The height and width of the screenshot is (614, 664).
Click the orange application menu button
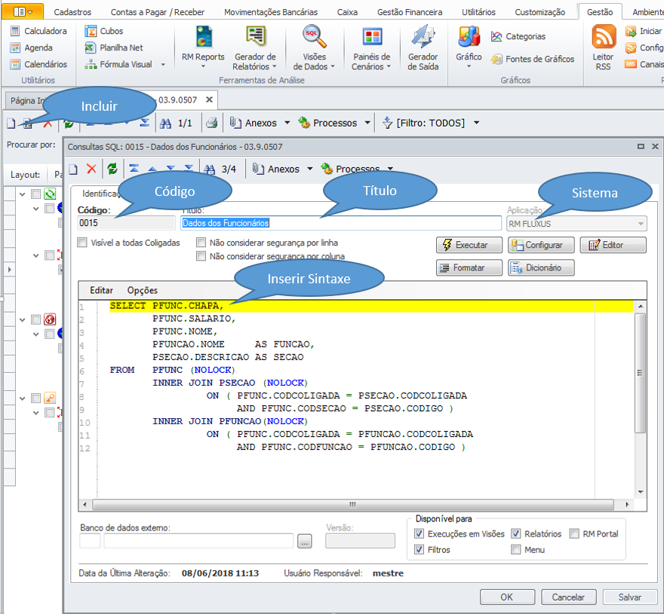click(23, 11)
